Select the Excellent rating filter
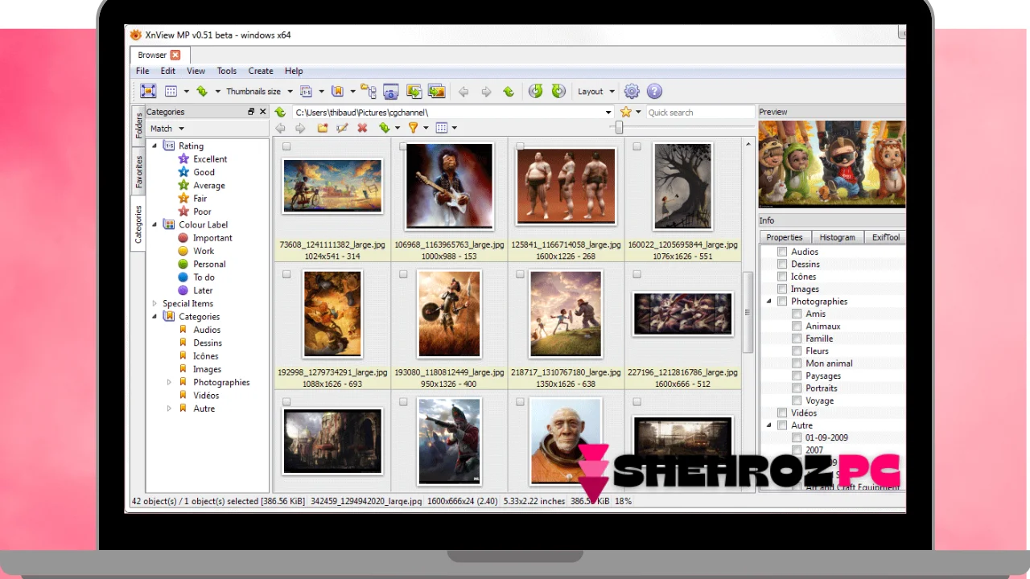 click(x=210, y=159)
